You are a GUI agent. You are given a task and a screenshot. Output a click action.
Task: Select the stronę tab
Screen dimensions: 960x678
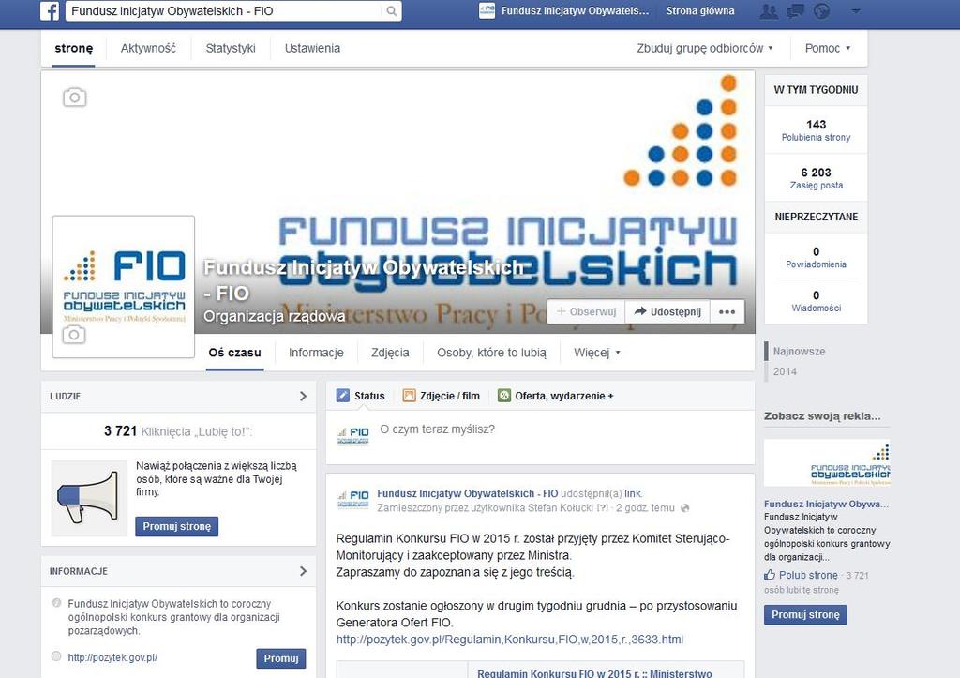73,48
